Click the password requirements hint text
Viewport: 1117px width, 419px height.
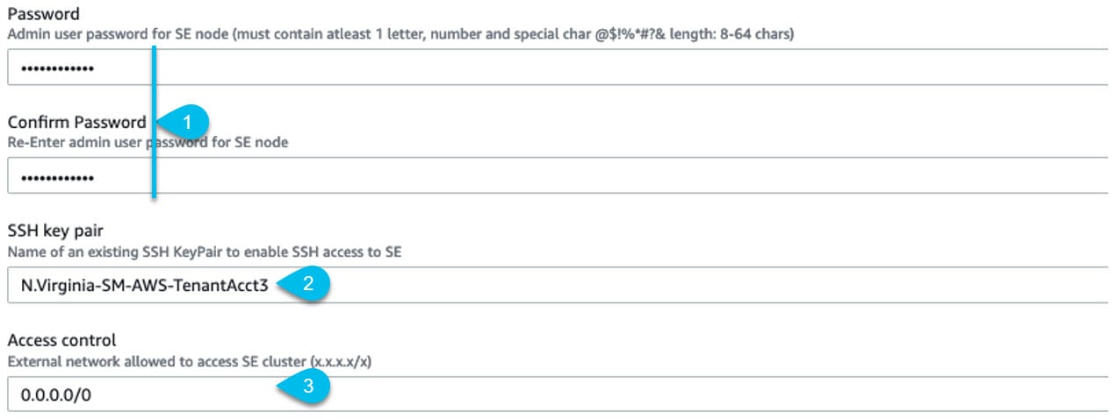coord(401,34)
